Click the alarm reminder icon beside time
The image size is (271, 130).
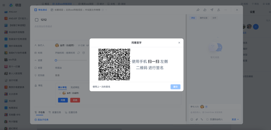coord(84,53)
